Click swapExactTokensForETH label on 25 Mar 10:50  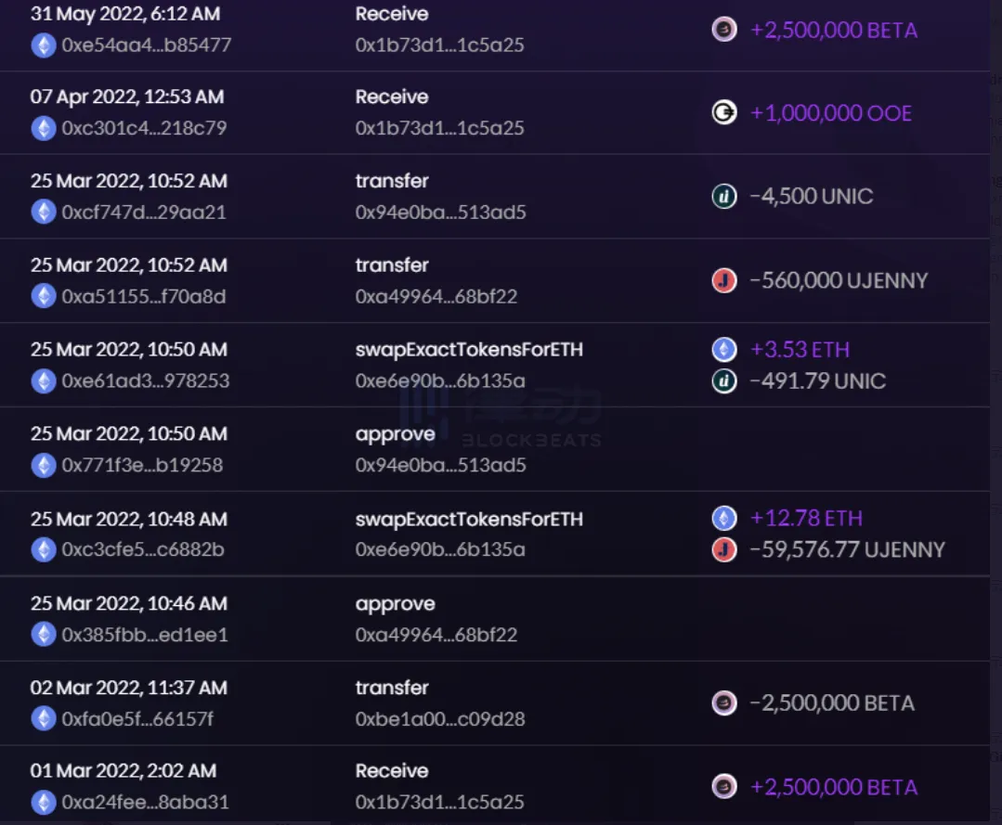469,349
